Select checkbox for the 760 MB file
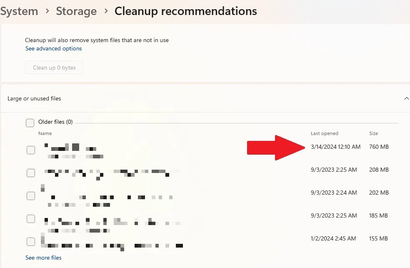The width and height of the screenshot is (410, 268). coord(31,150)
